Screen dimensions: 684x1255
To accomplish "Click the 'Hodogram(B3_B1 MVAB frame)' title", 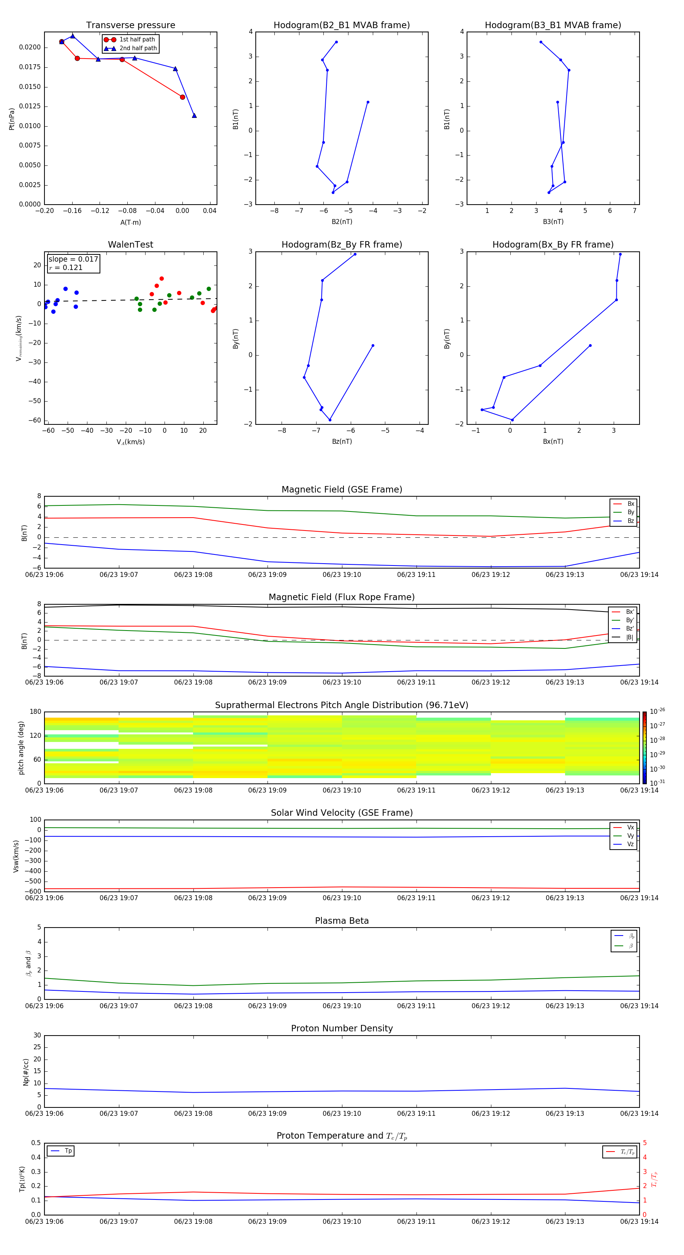I will 553,25.
